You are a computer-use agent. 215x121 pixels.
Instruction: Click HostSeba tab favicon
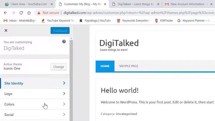click(x=7, y=4)
